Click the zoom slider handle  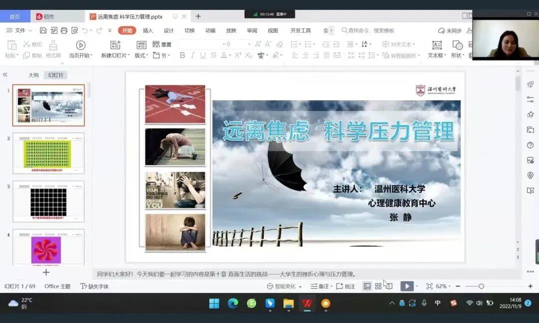(481, 286)
